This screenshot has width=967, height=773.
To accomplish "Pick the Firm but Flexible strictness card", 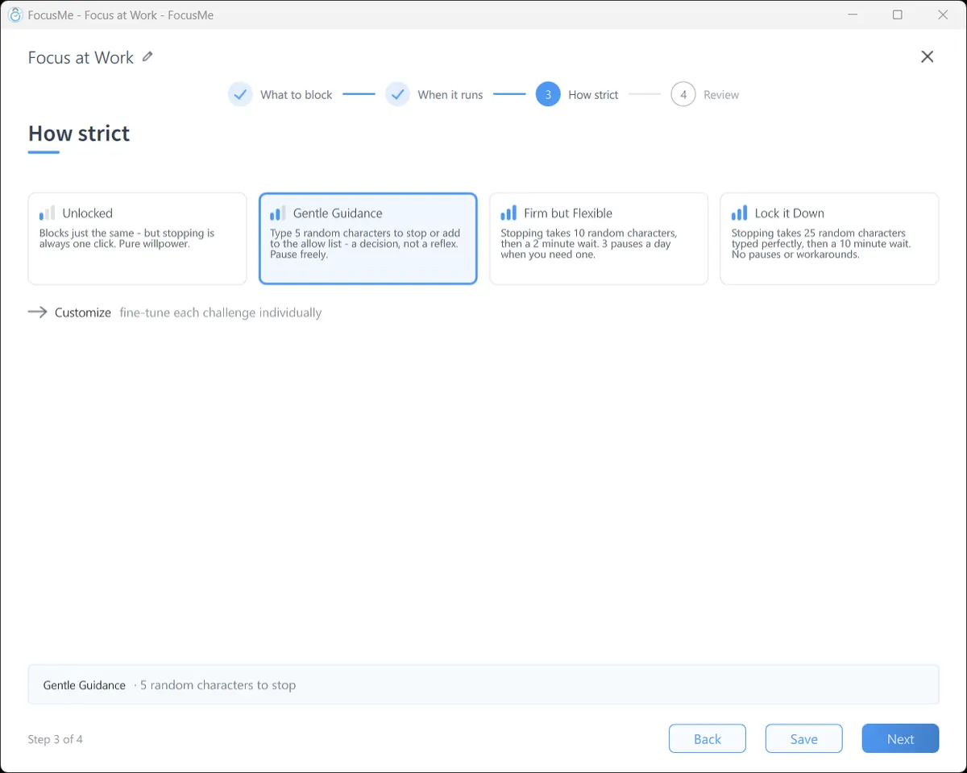I will [x=599, y=238].
